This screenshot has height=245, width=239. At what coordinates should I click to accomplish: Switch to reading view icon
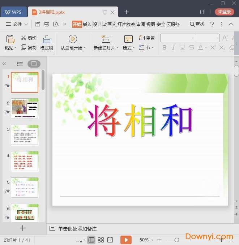[110, 240]
